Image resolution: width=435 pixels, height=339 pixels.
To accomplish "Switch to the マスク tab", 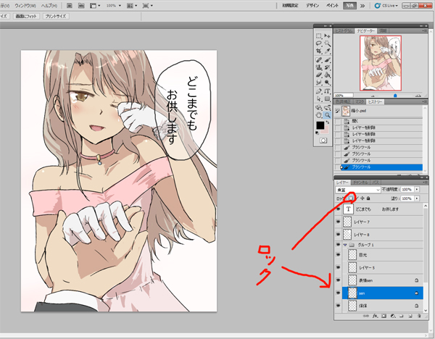I will pyautogui.click(x=360, y=101).
